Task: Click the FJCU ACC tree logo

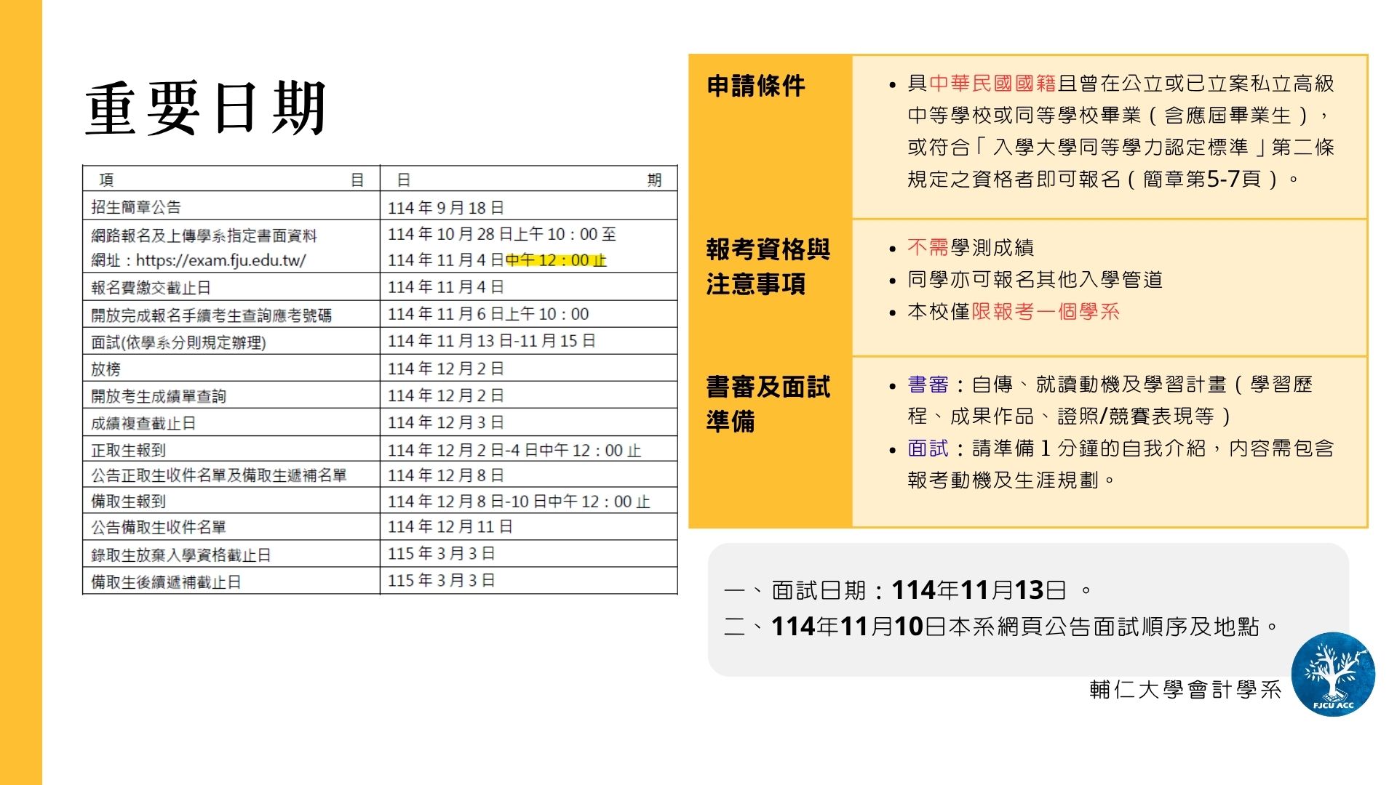Action: tap(1333, 673)
